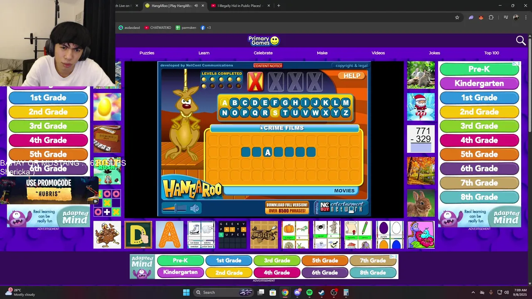The height and width of the screenshot is (299, 532).
Task: Open the Chrome media control icon
Action: (506, 17)
